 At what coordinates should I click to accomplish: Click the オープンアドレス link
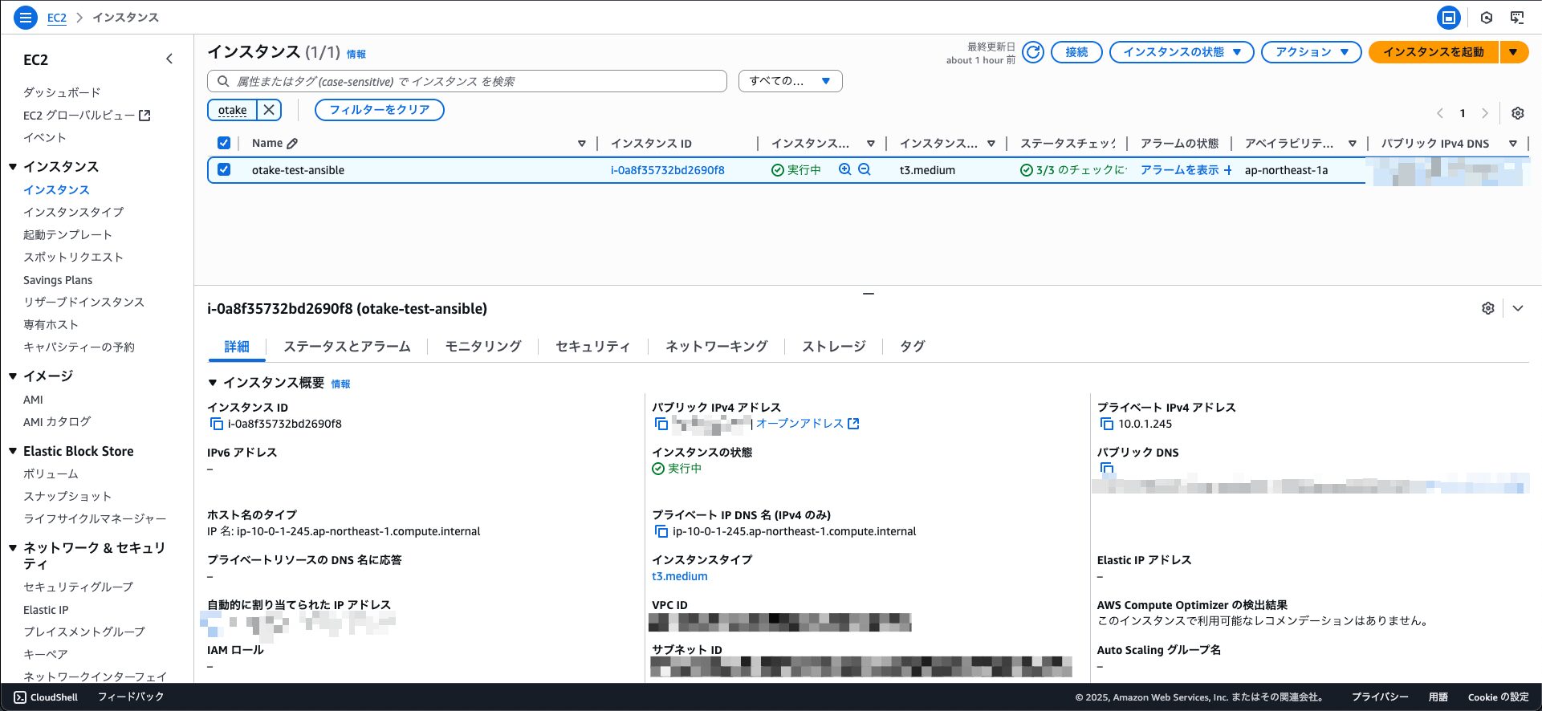(808, 424)
